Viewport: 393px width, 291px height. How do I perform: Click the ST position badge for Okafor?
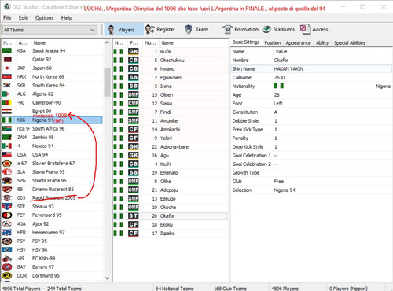click(133, 215)
